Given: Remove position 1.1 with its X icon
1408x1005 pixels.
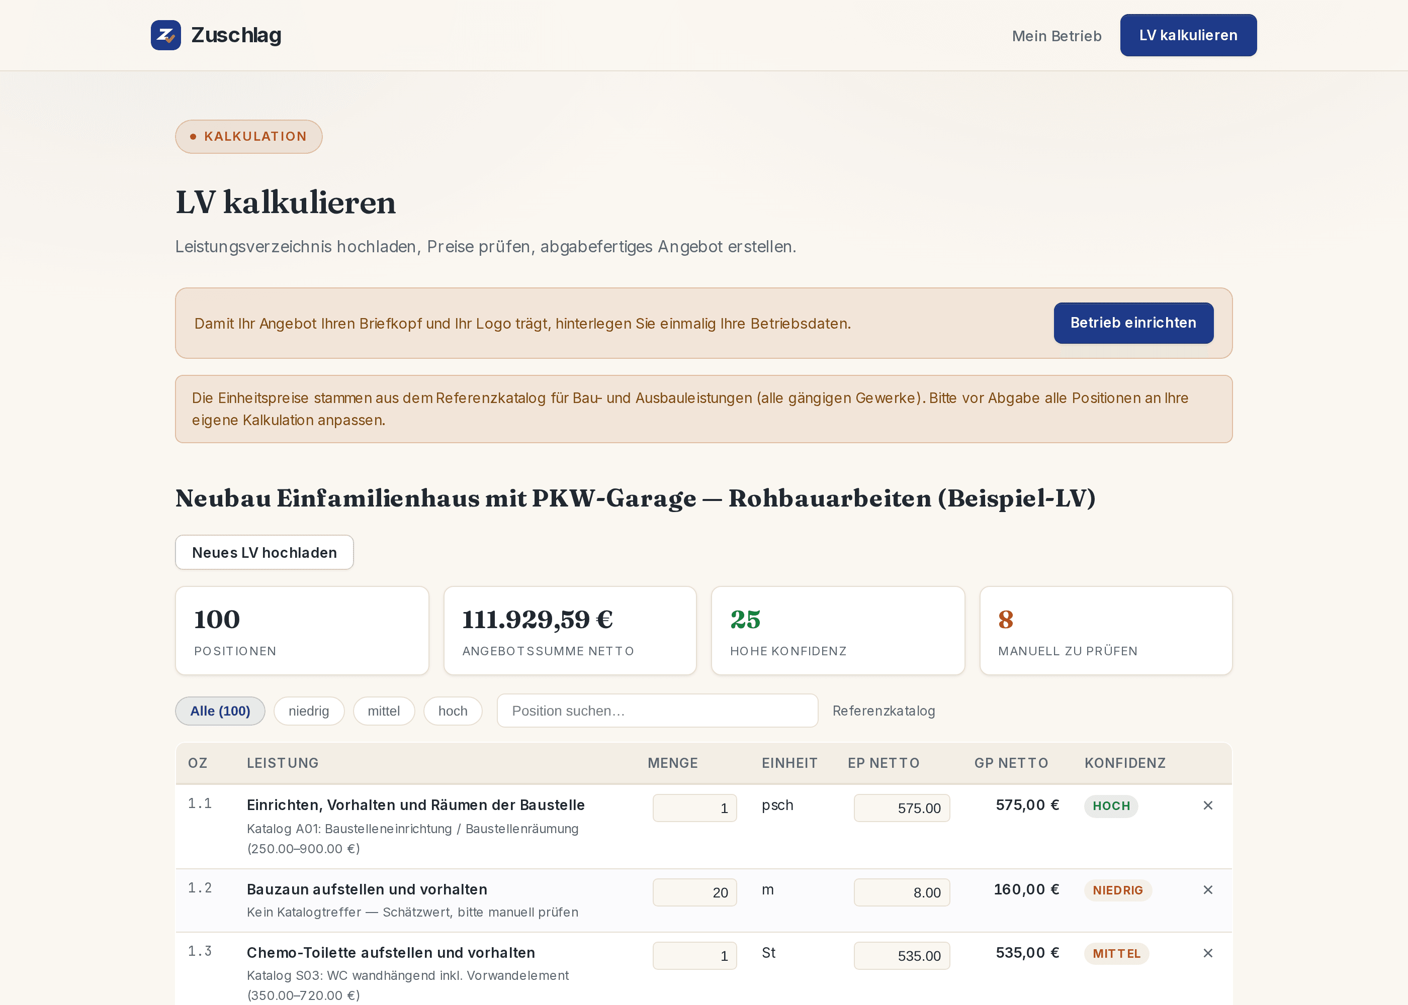Looking at the screenshot, I should 1207,805.
